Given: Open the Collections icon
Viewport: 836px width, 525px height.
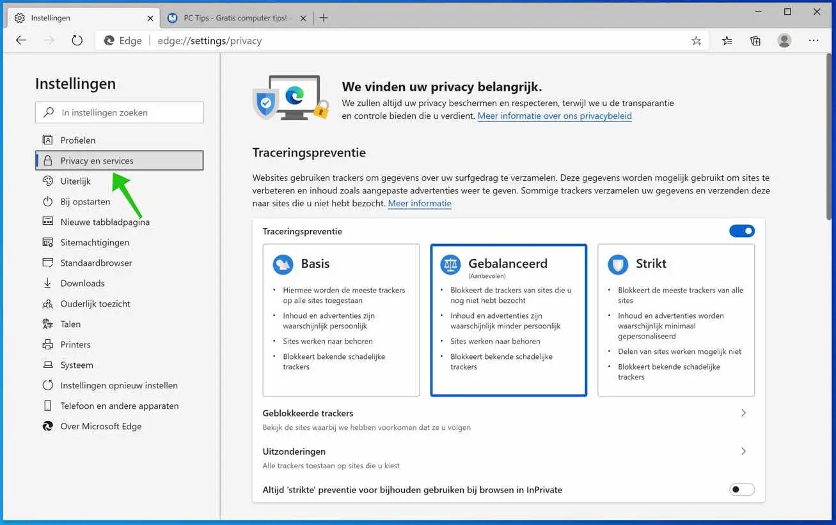Looking at the screenshot, I should tap(755, 41).
